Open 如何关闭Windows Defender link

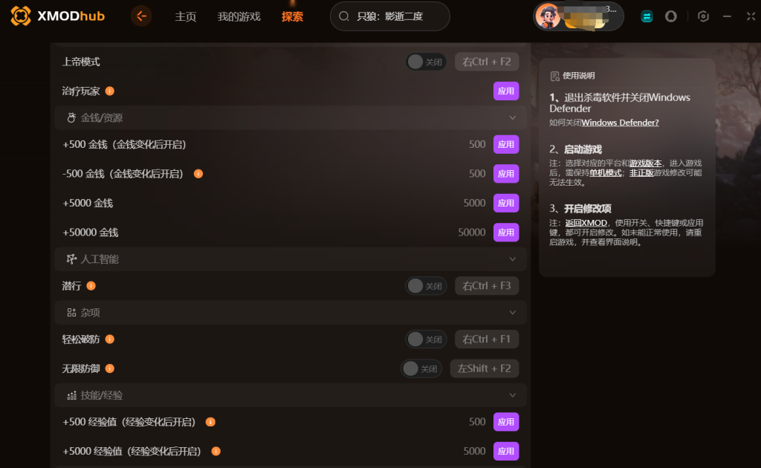pyautogui.click(x=603, y=123)
